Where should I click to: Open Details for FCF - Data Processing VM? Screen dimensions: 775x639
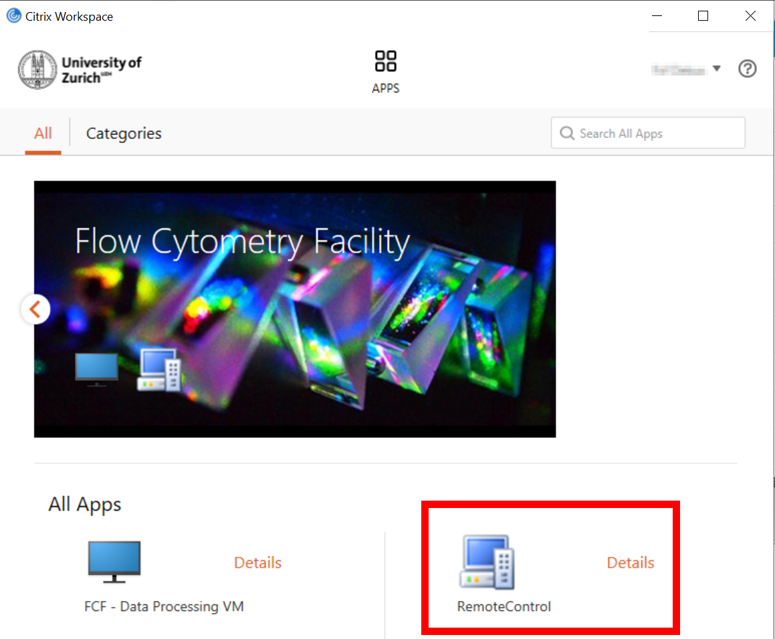[x=257, y=562]
